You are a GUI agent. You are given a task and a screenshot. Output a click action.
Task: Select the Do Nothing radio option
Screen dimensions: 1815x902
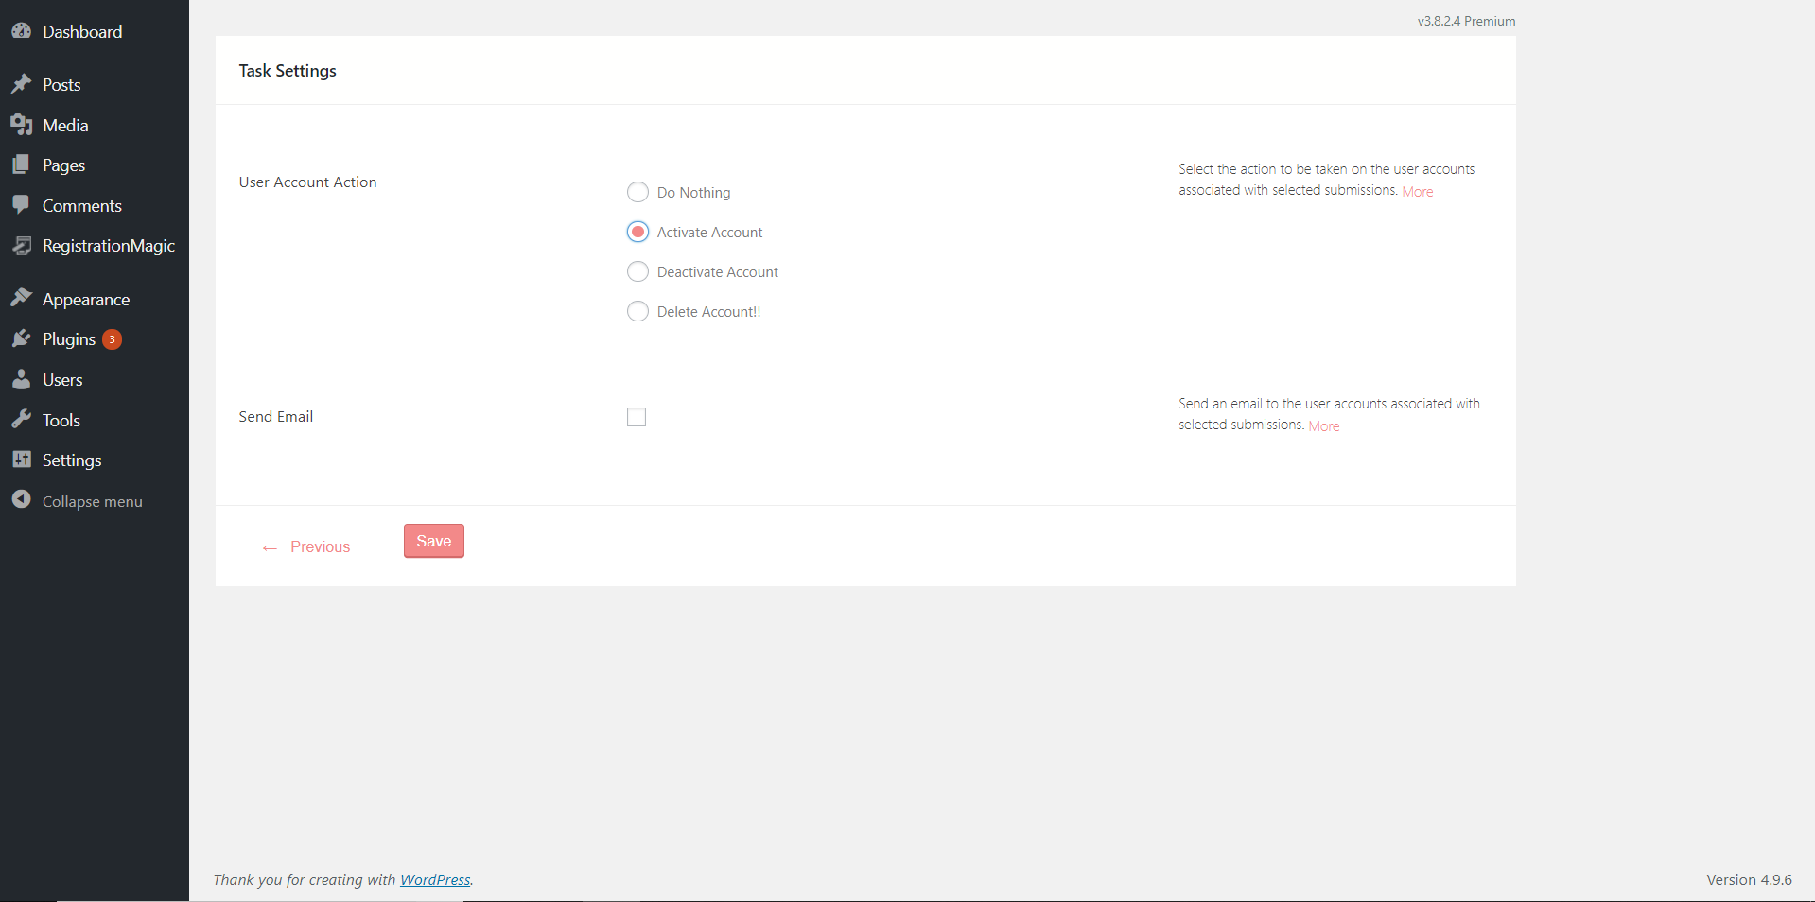click(x=638, y=192)
